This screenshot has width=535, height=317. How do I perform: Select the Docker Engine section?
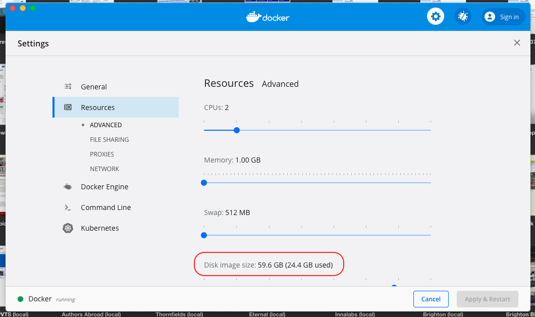pyautogui.click(x=116, y=187)
